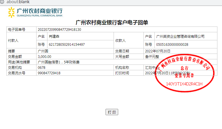Click the 收款人 label
Image resolution: width=222 pixels, height=129 pixels.
pyautogui.click(x=120, y=40)
